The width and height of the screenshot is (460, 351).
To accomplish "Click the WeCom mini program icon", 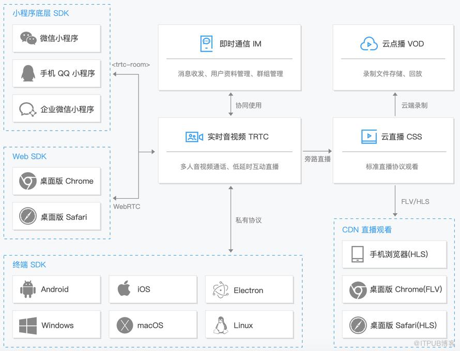I will [x=28, y=109].
